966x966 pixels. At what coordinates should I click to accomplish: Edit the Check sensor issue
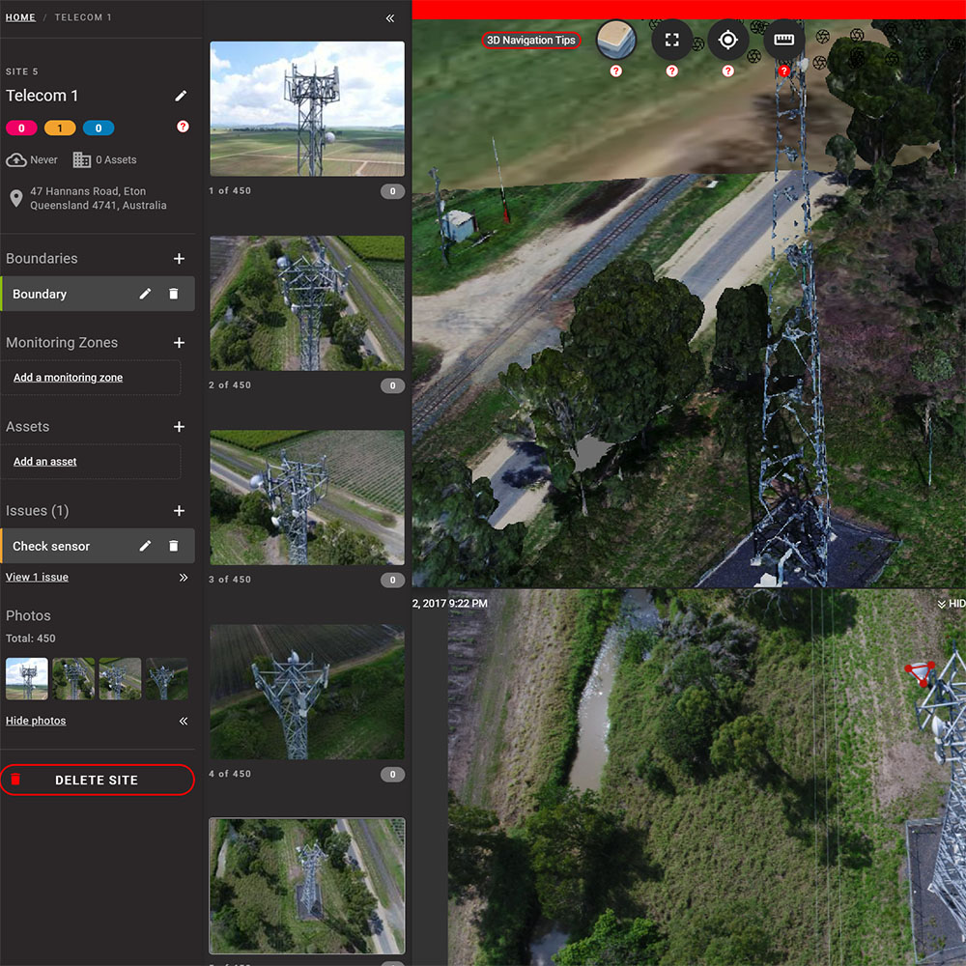coord(145,546)
